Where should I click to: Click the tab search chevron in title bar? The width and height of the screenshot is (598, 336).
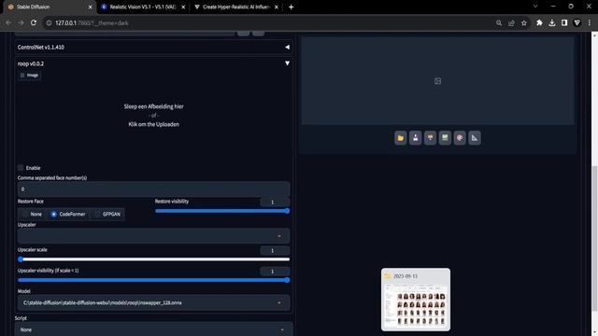click(x=535, y=7)
